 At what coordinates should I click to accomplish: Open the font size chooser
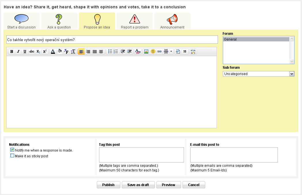tap(73, 51)
